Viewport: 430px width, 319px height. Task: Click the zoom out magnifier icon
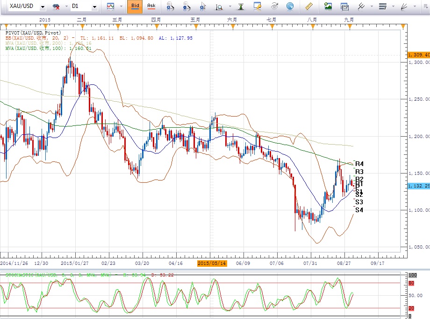coord(186,7)
